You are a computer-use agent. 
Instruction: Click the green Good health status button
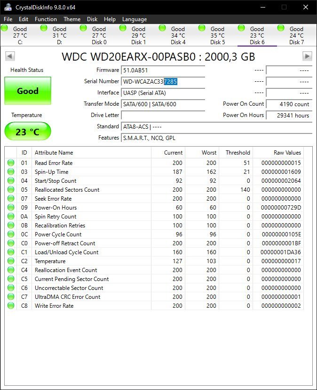tap(28, 91)
